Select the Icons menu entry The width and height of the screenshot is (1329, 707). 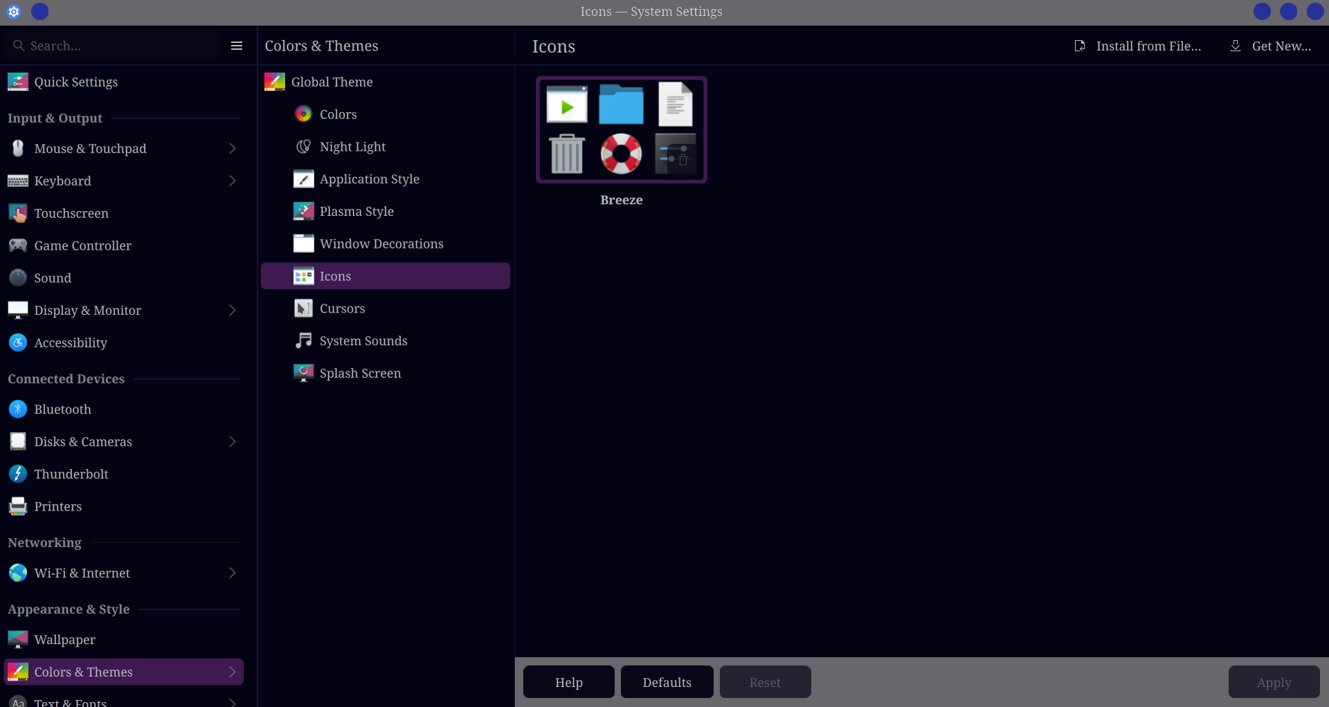(386, 276)
